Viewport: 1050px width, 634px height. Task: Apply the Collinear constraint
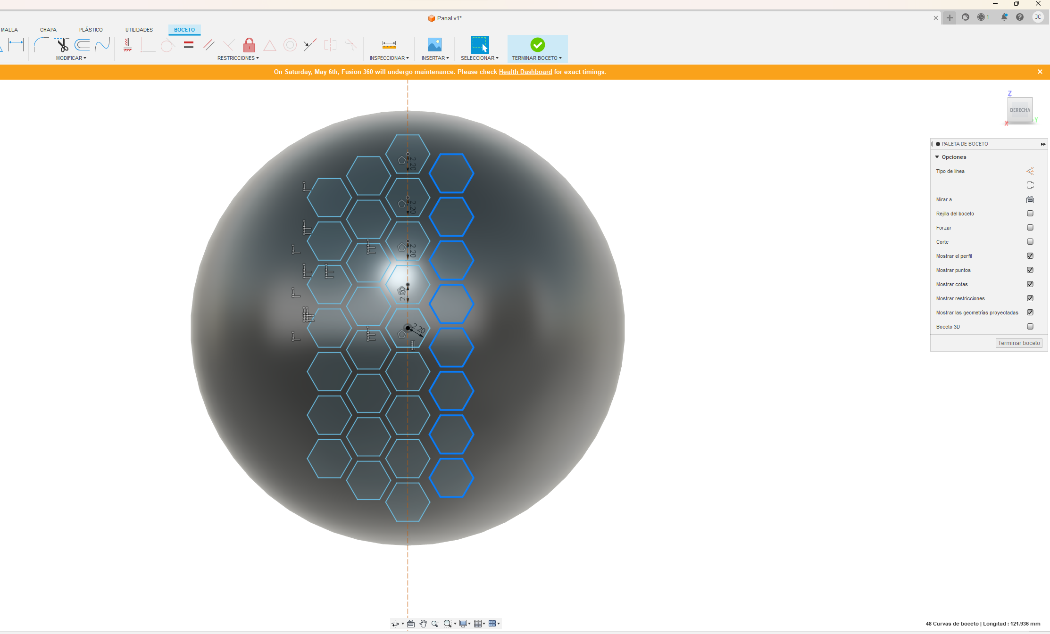pos(310,45)
